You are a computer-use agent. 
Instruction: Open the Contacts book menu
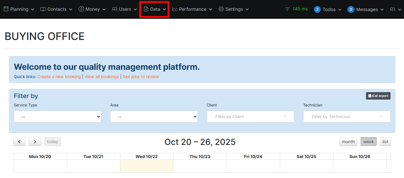[56, 9]
